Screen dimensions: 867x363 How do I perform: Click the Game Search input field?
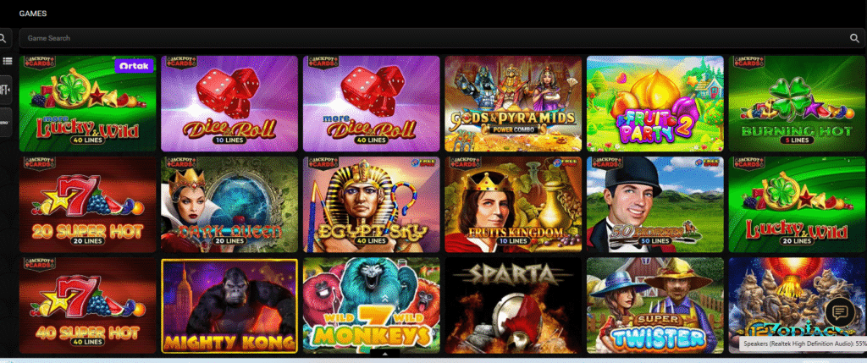point(442,38)
